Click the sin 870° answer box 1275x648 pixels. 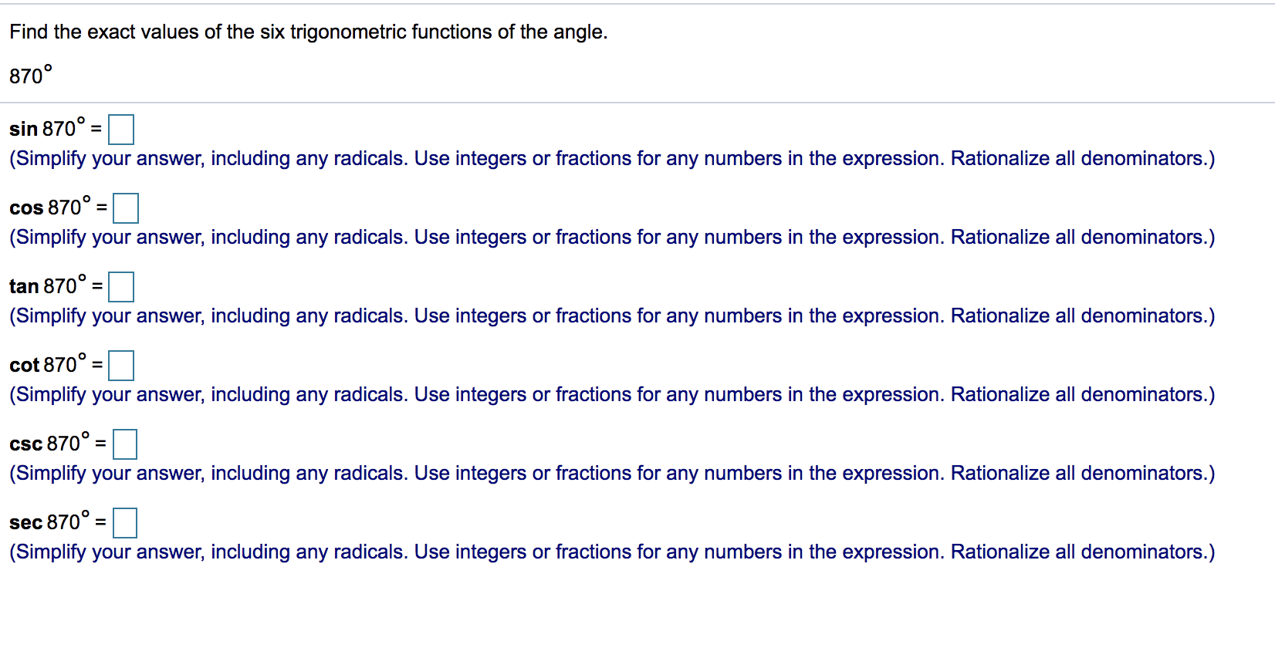[122, 130]
